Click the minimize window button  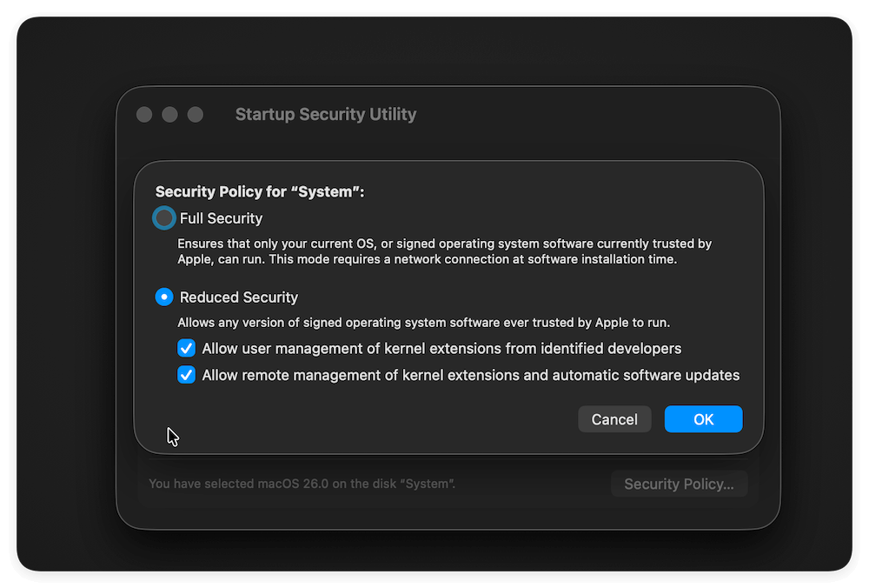[x=169, y=115]
